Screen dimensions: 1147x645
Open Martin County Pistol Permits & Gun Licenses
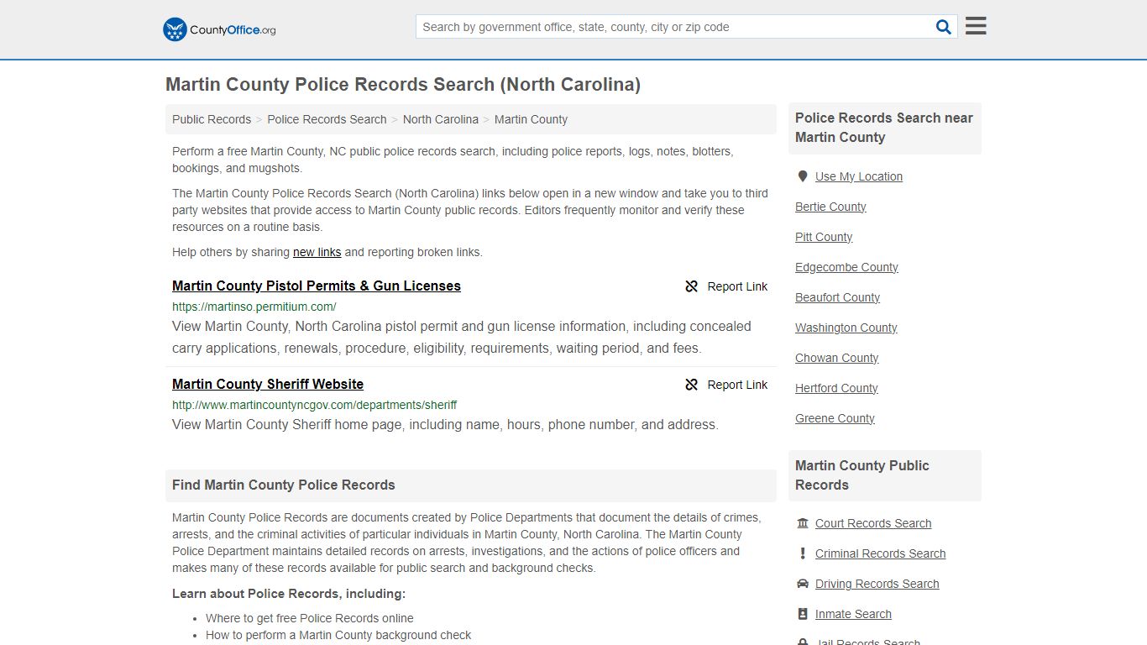click(317, 286)
